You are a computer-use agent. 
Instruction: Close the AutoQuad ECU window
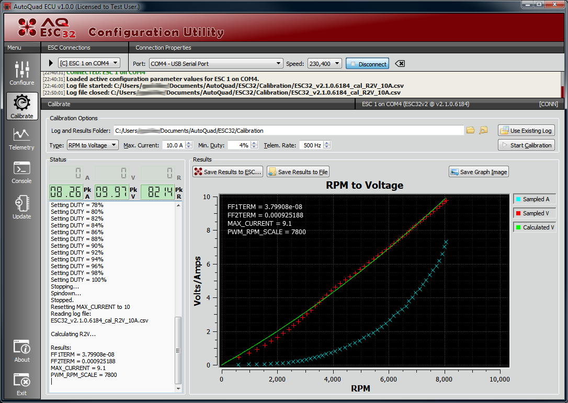pos(554,4)
